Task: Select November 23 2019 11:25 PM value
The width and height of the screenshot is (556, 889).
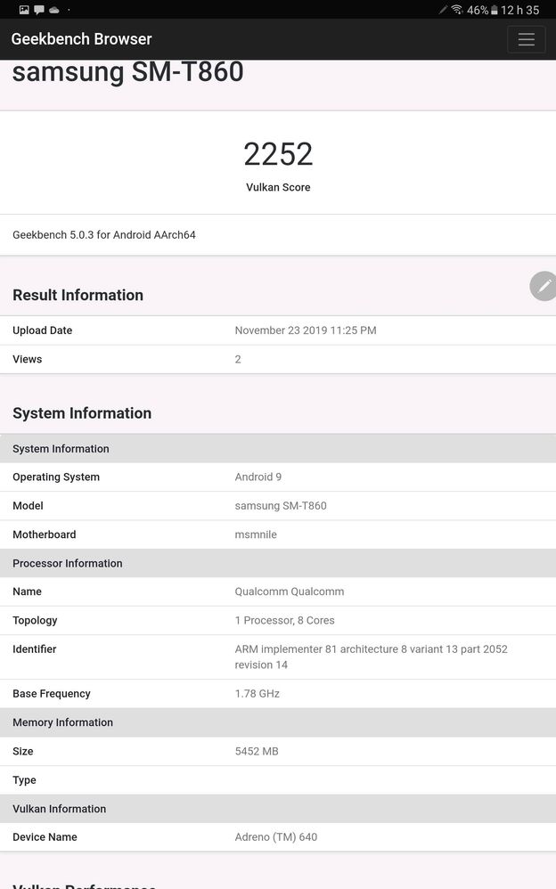Action: point(306,330)
